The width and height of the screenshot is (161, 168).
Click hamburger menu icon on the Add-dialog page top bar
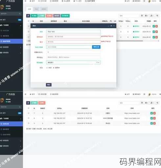pos(26,1)
